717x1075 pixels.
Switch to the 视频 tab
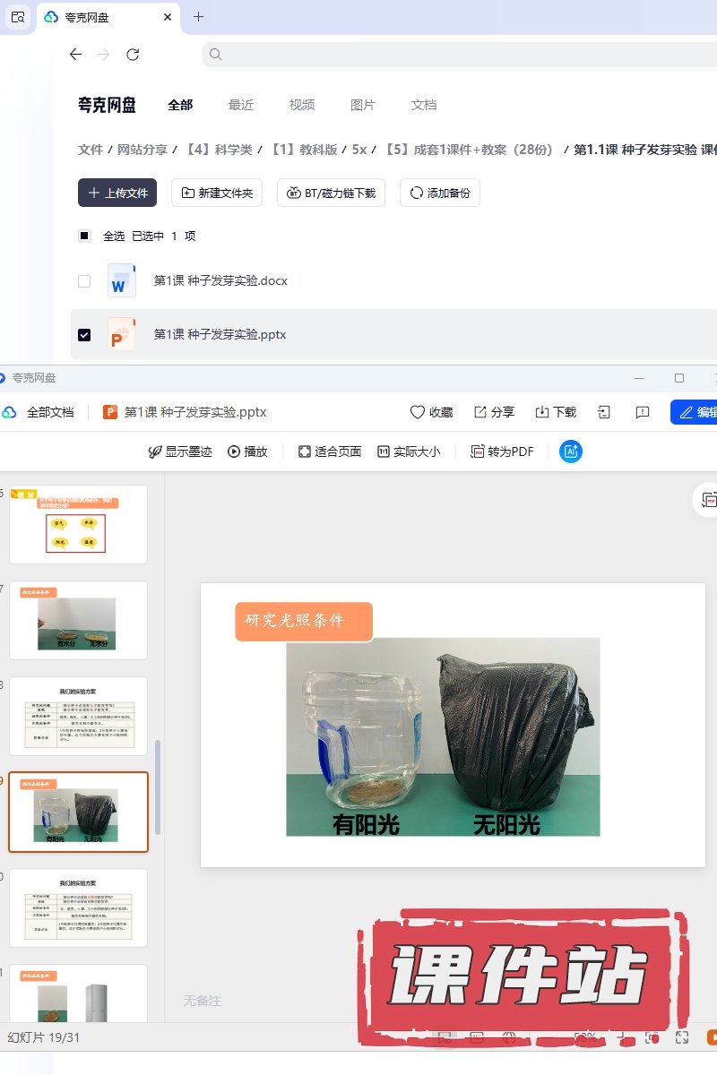(x=302, y=105)
